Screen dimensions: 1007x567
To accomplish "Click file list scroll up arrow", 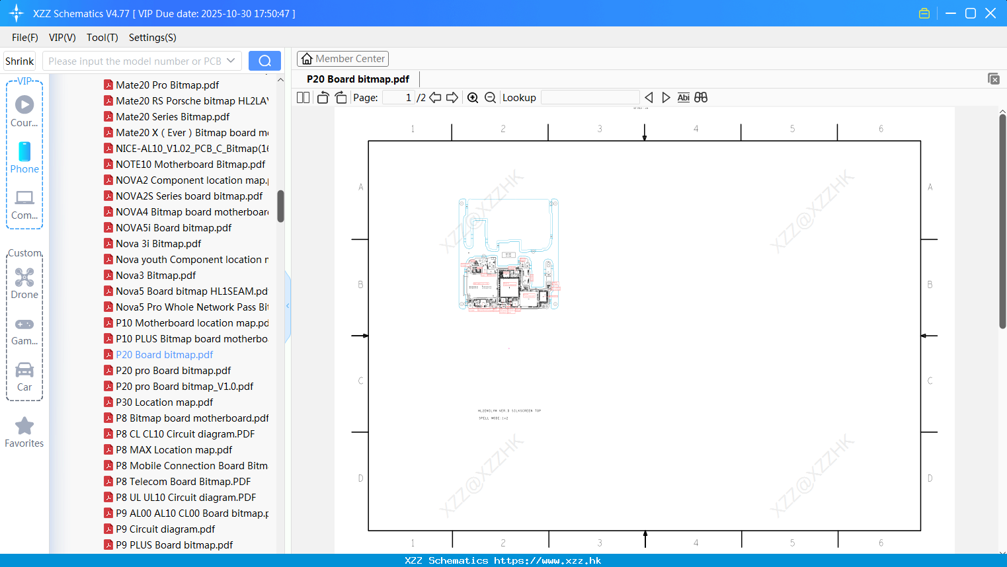I will pos(280,79).
